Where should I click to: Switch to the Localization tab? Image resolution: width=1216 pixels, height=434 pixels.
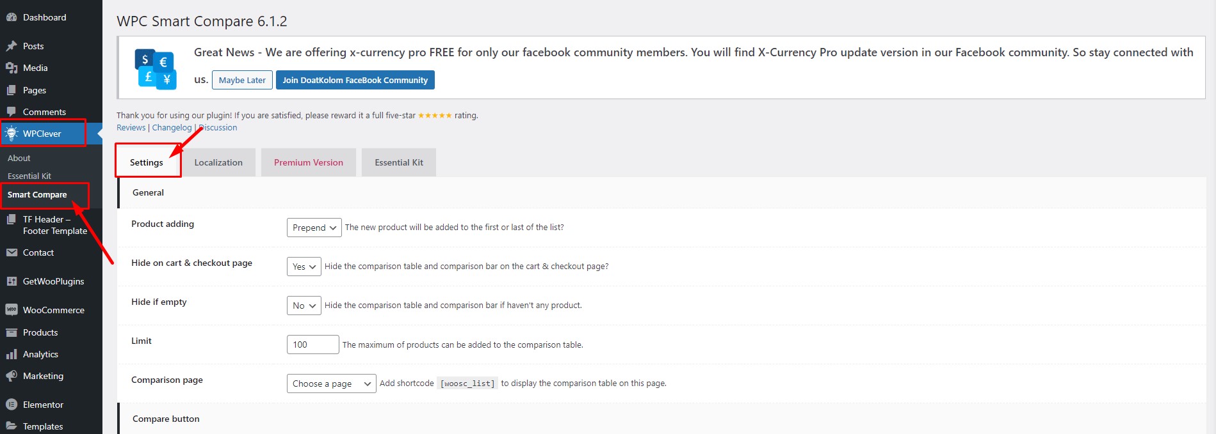(x=218, y=162)
